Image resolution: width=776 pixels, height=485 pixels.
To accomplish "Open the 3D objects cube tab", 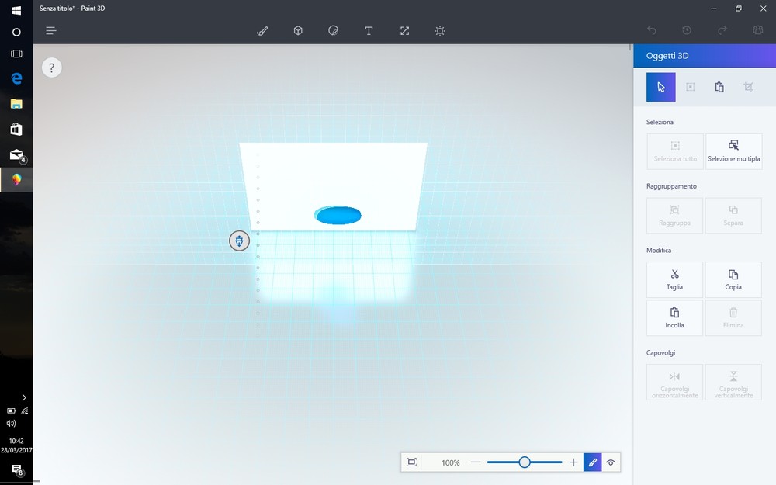I will (x=298, y=31).
